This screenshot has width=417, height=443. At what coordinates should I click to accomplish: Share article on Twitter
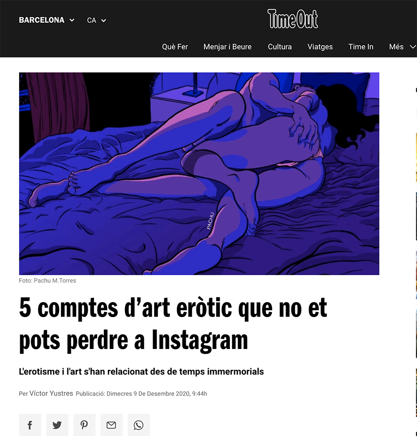pos(57,425)
